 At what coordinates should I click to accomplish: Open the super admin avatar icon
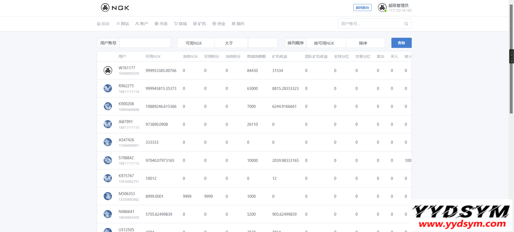tap(382, 7)
